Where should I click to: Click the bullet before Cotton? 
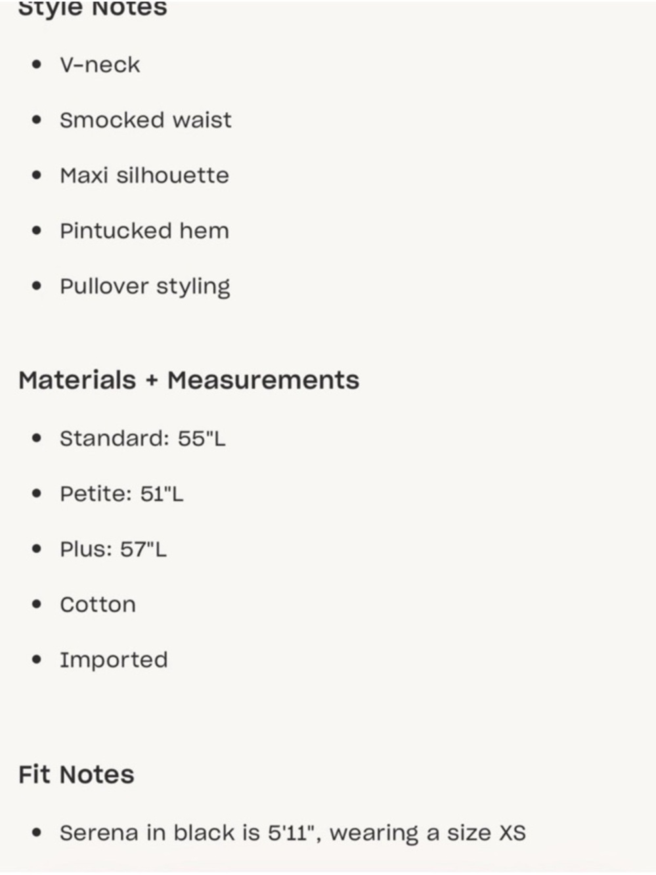pos(37,605)
